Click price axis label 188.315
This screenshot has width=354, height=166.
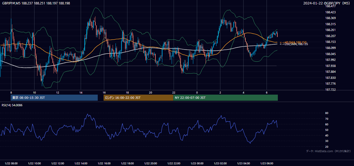tap(330, 24)
